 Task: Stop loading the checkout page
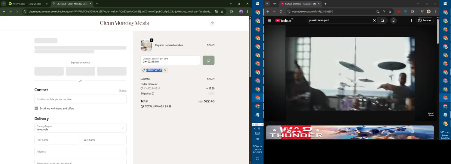click(x=17, y=12)
